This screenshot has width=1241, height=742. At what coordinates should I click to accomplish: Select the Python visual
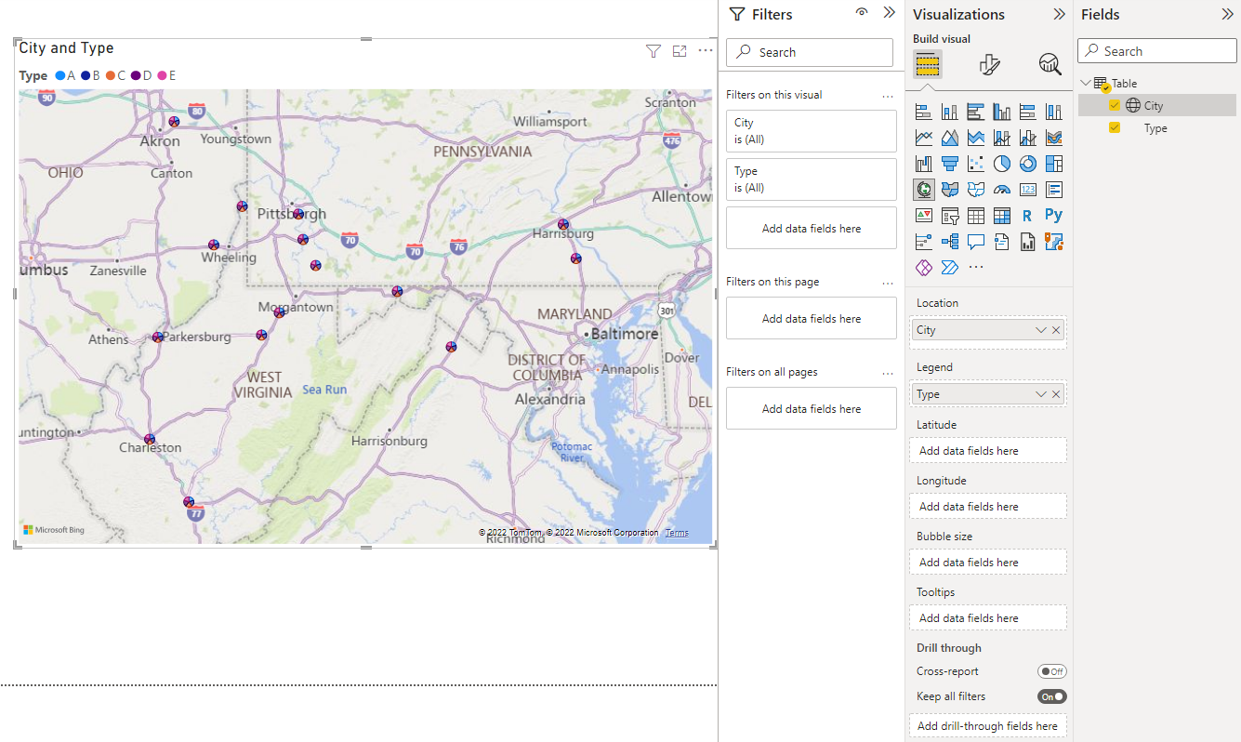(x=1053, y=216)
